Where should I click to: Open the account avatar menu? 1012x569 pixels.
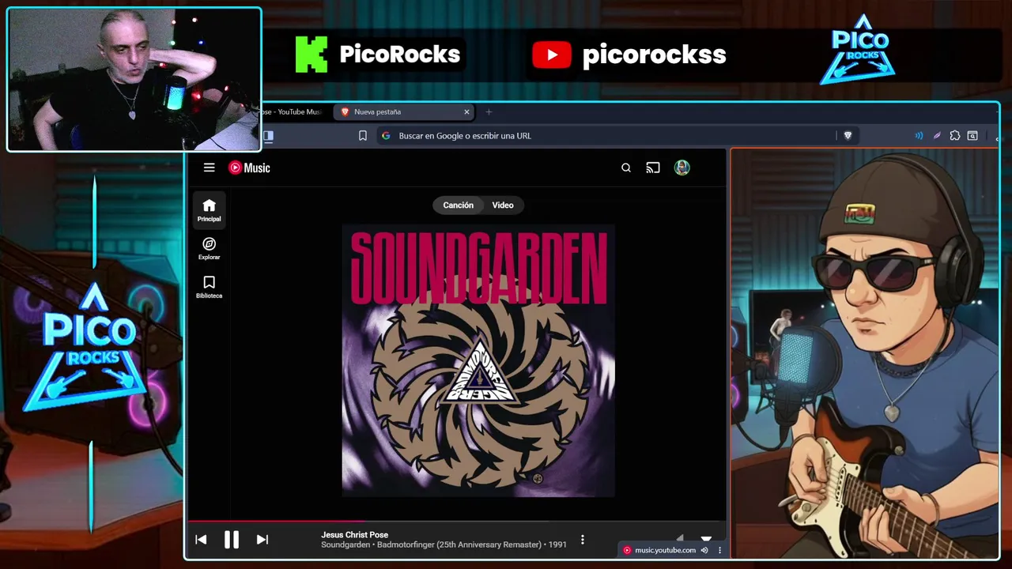point(682,168)
